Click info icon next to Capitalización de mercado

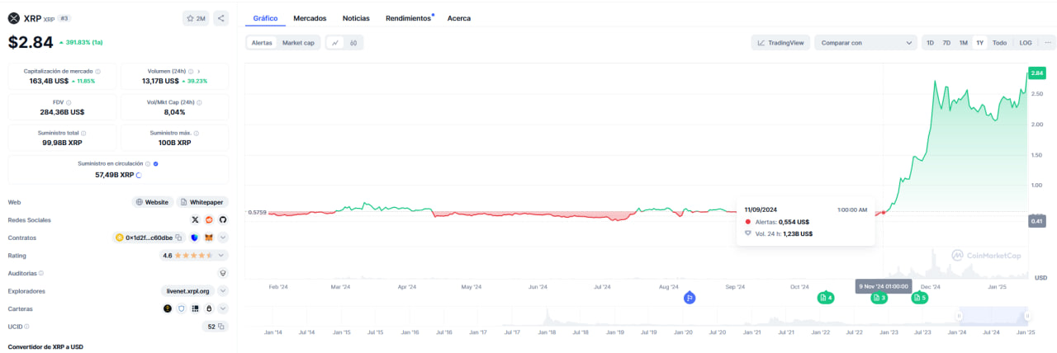pyautogui.click(x=98, y=72)
